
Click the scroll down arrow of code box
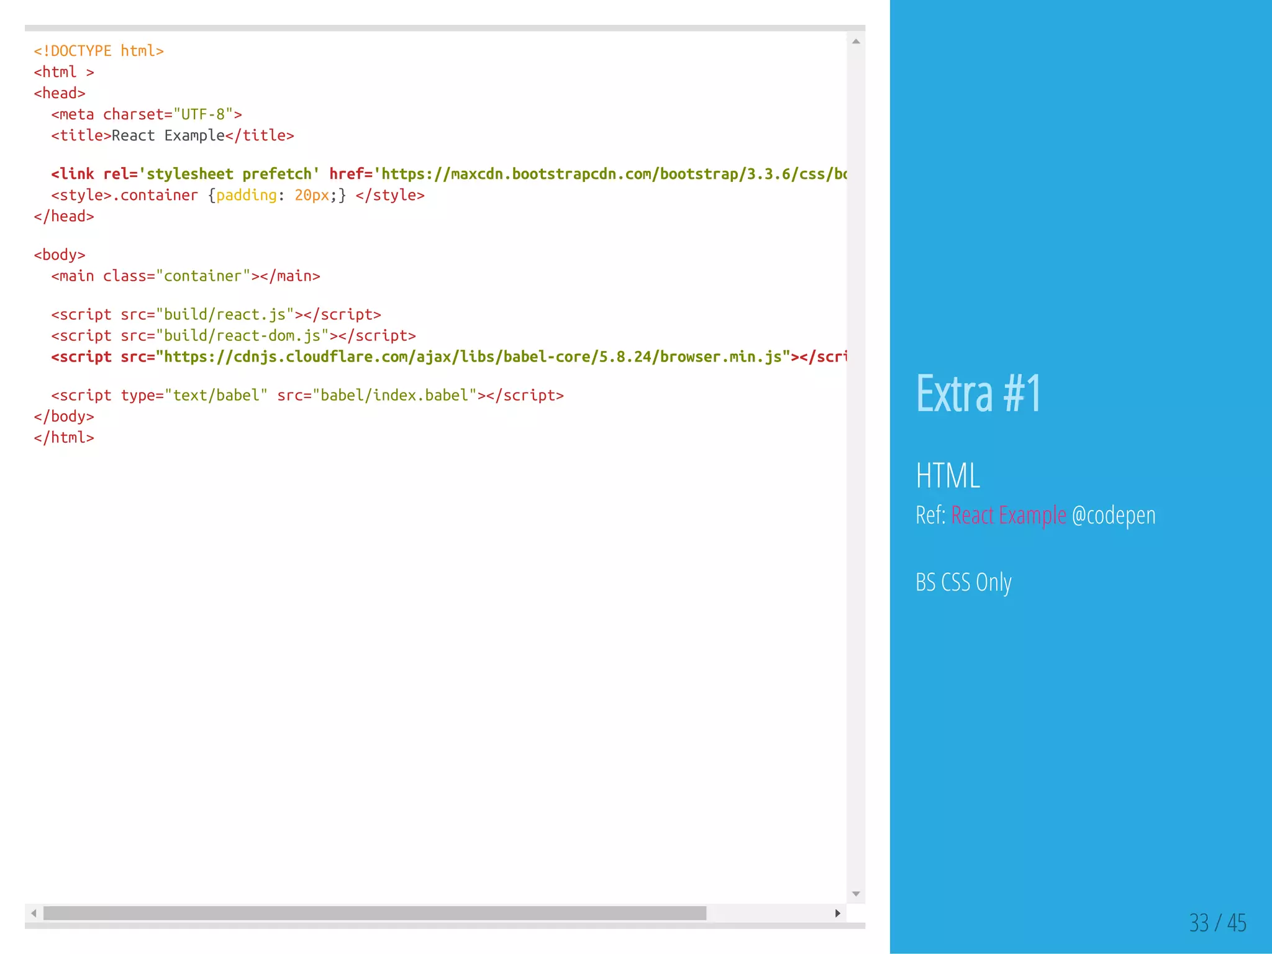tap(856, 894)
